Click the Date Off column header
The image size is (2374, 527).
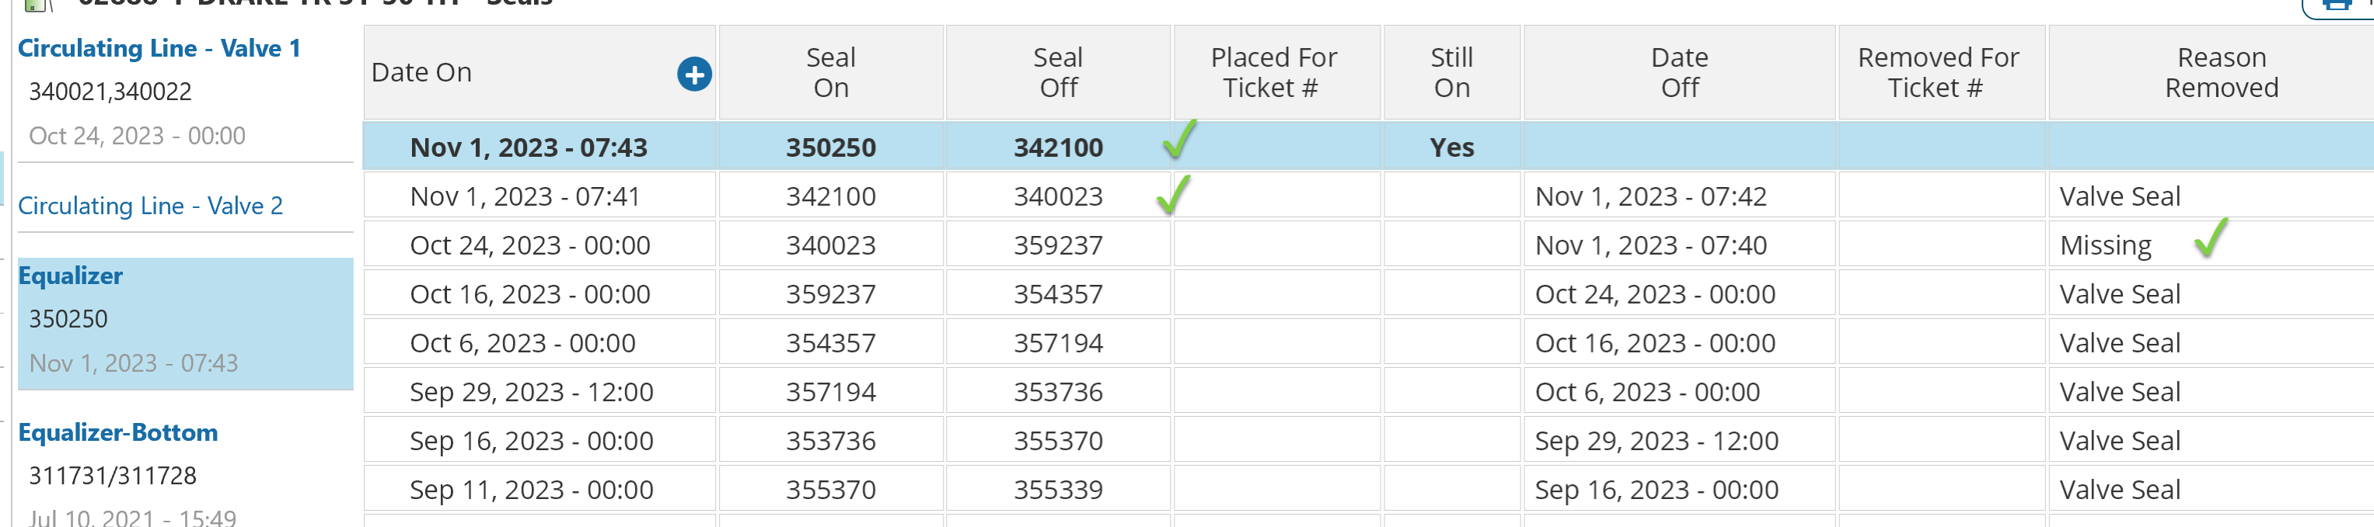pos(1679,73)
